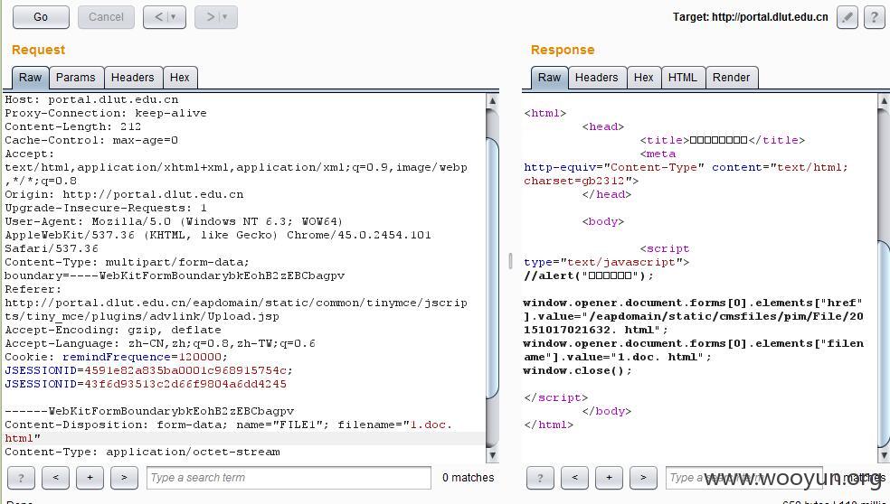Click Request search previous match button
Image resolution: width=890 pixels, height=504 pixels.
[56, 478]
